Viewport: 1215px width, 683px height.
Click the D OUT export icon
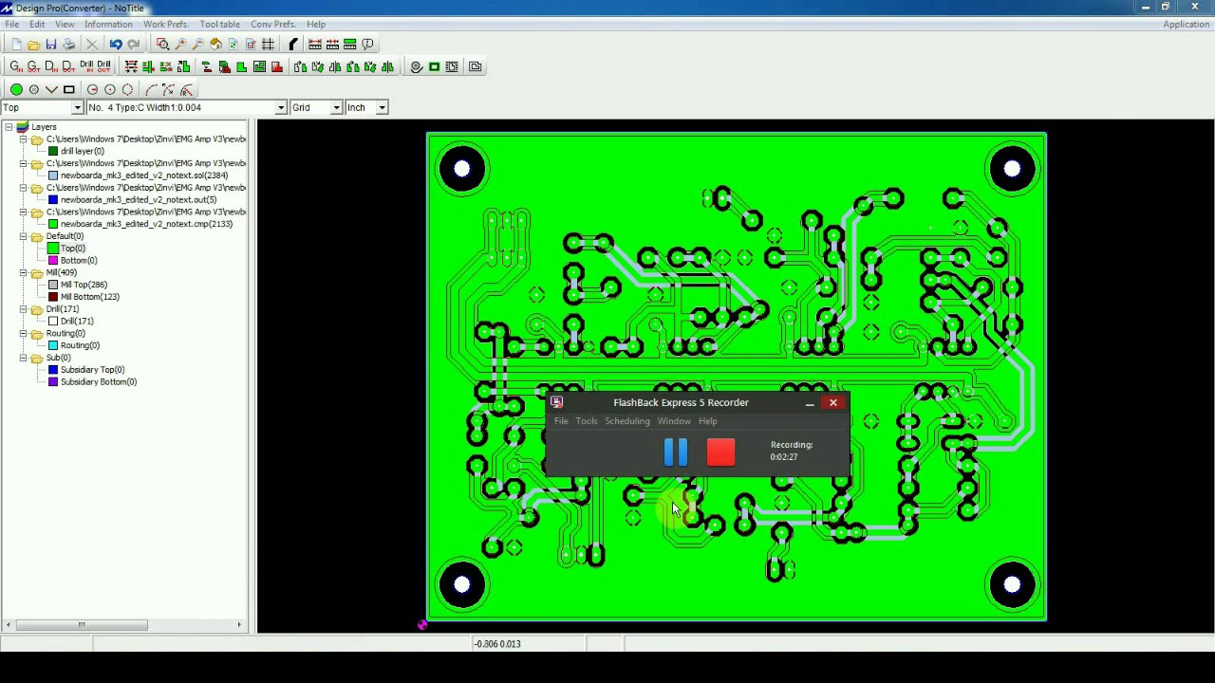(68, 66)
